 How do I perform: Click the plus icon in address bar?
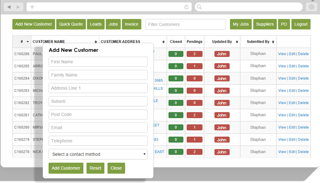click(x=32, y=7)
